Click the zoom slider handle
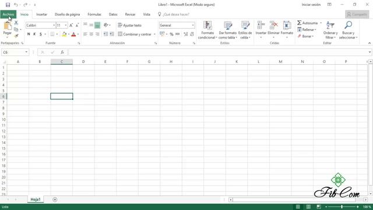Image resolution: width=373 pixels, height=210 pixels. coord(342,207)
